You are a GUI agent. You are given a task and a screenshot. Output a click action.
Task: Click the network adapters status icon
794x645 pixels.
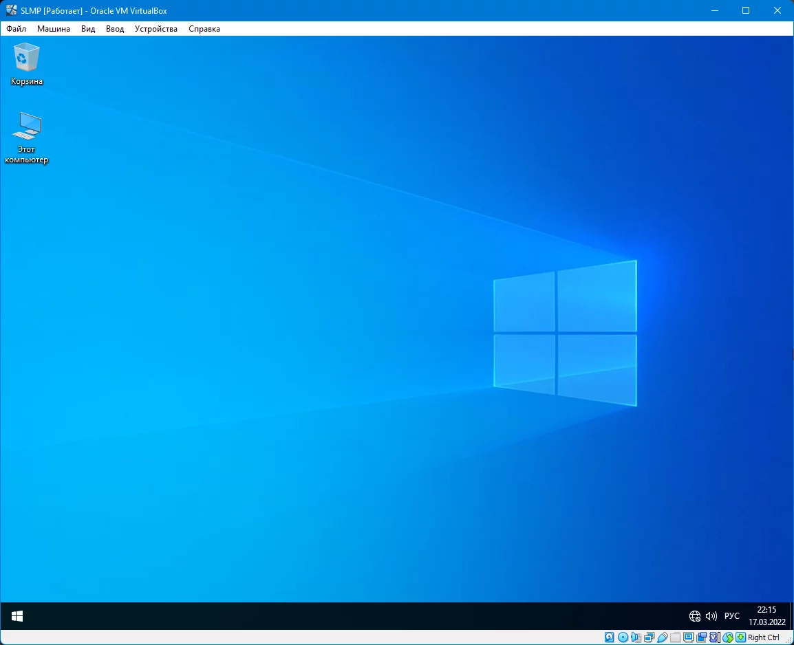650,637
